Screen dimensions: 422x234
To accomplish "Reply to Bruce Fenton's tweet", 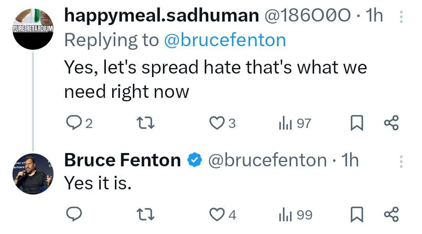I will [73, 214].
